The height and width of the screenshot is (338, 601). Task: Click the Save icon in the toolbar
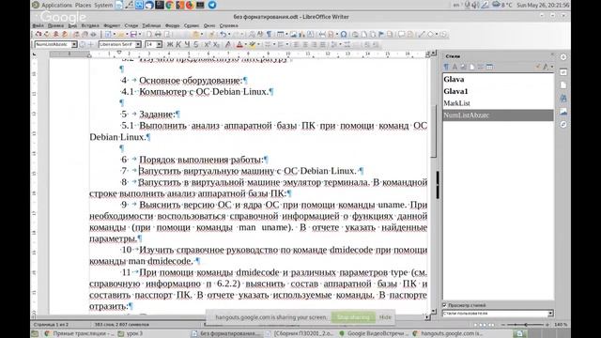pyautogui.click(x=133, y=34)
